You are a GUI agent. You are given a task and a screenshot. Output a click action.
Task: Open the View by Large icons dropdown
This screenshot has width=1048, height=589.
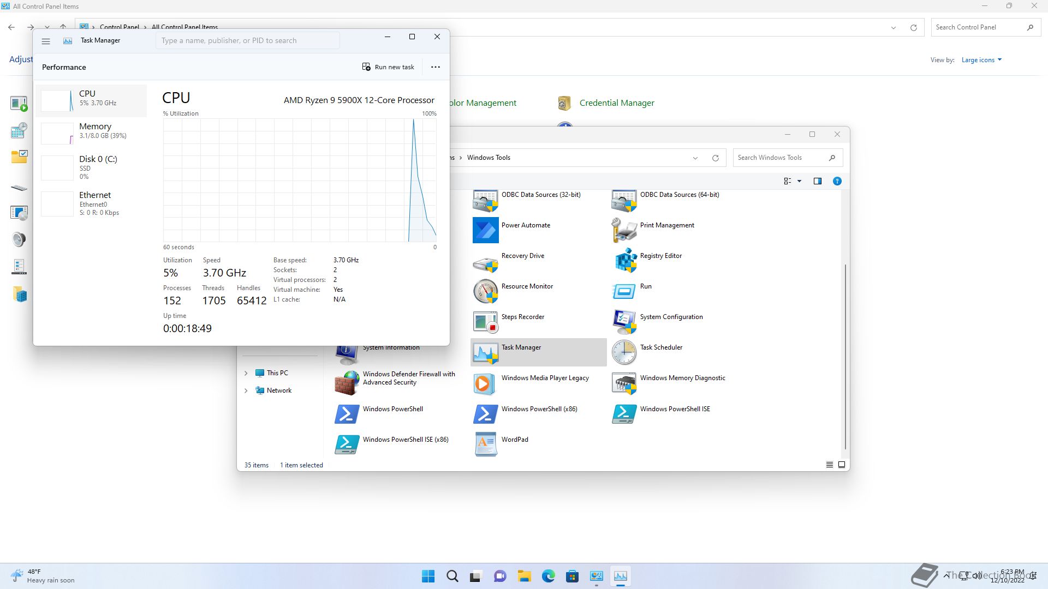(x=981, y=60)
